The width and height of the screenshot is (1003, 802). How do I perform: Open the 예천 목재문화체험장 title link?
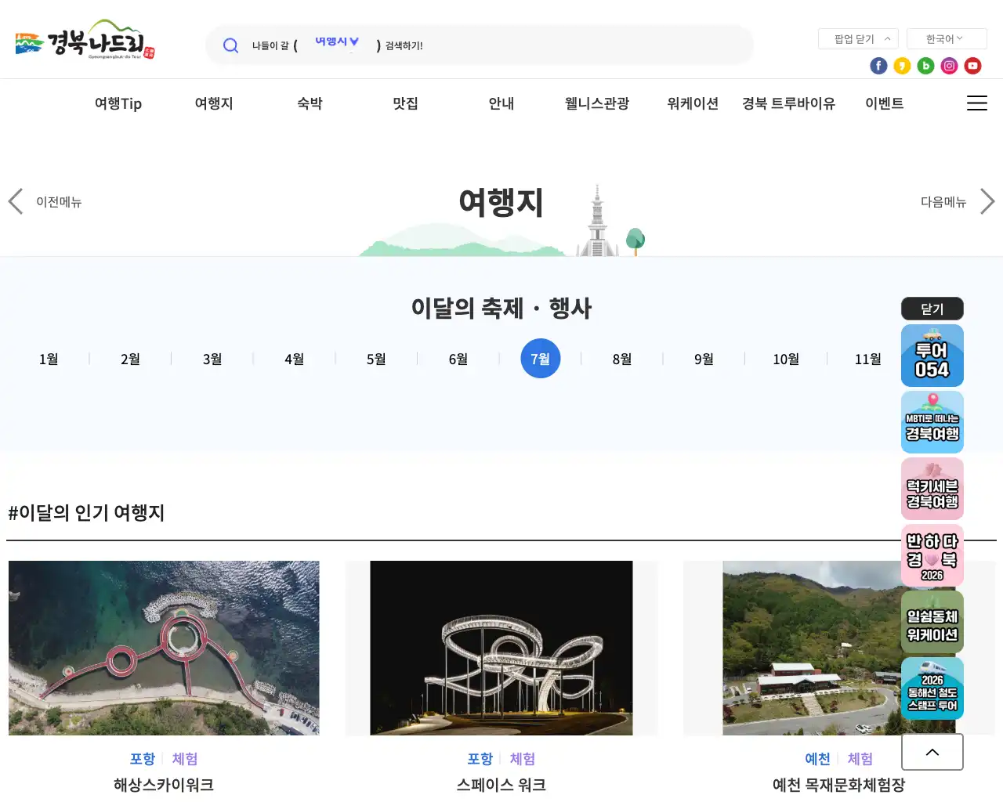pyautogui.click(x=839, y=785)
